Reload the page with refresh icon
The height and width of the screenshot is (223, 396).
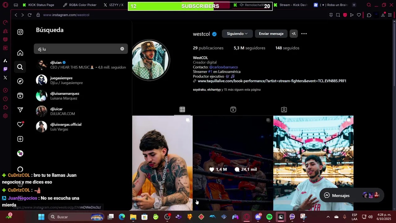coord(30,15)
